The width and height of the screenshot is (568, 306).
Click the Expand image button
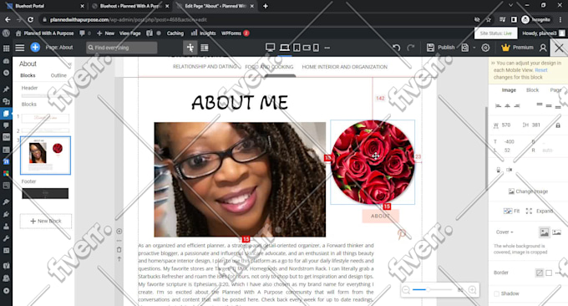click(x=540, y=211)
